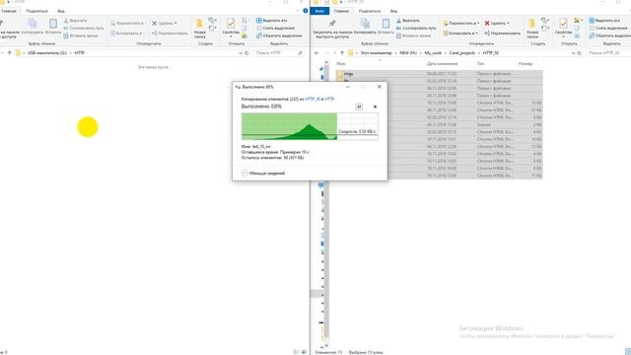Click Выделить все in left HTTP window
This screenshot has width=631, height=355.
(272, 21)
